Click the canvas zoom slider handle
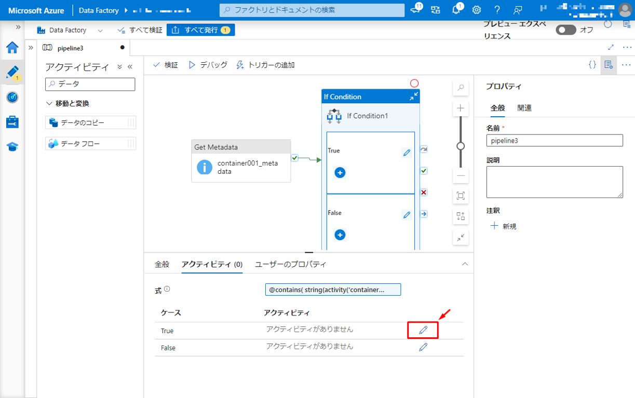 tap(461, 146)
